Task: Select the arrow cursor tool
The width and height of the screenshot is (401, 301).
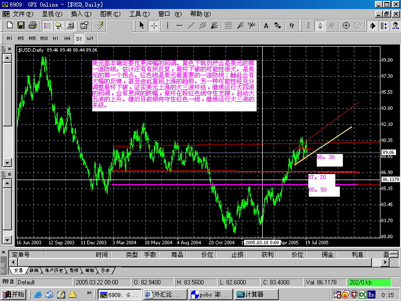Action: point(142,26)
